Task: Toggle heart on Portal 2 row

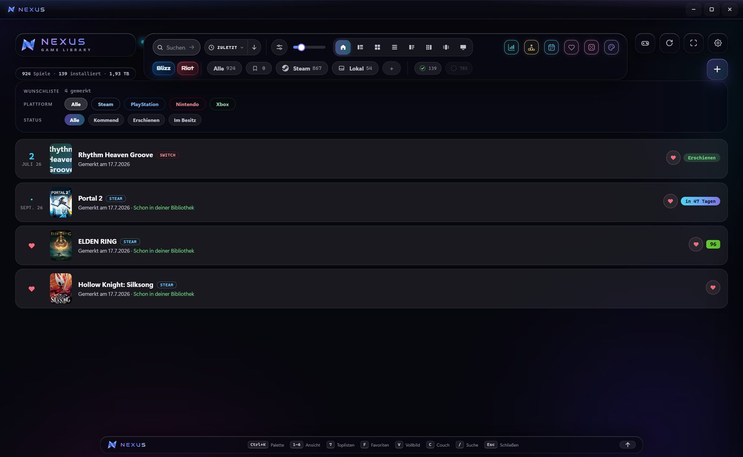Action: pyautogui.click(x=670, y=201)
